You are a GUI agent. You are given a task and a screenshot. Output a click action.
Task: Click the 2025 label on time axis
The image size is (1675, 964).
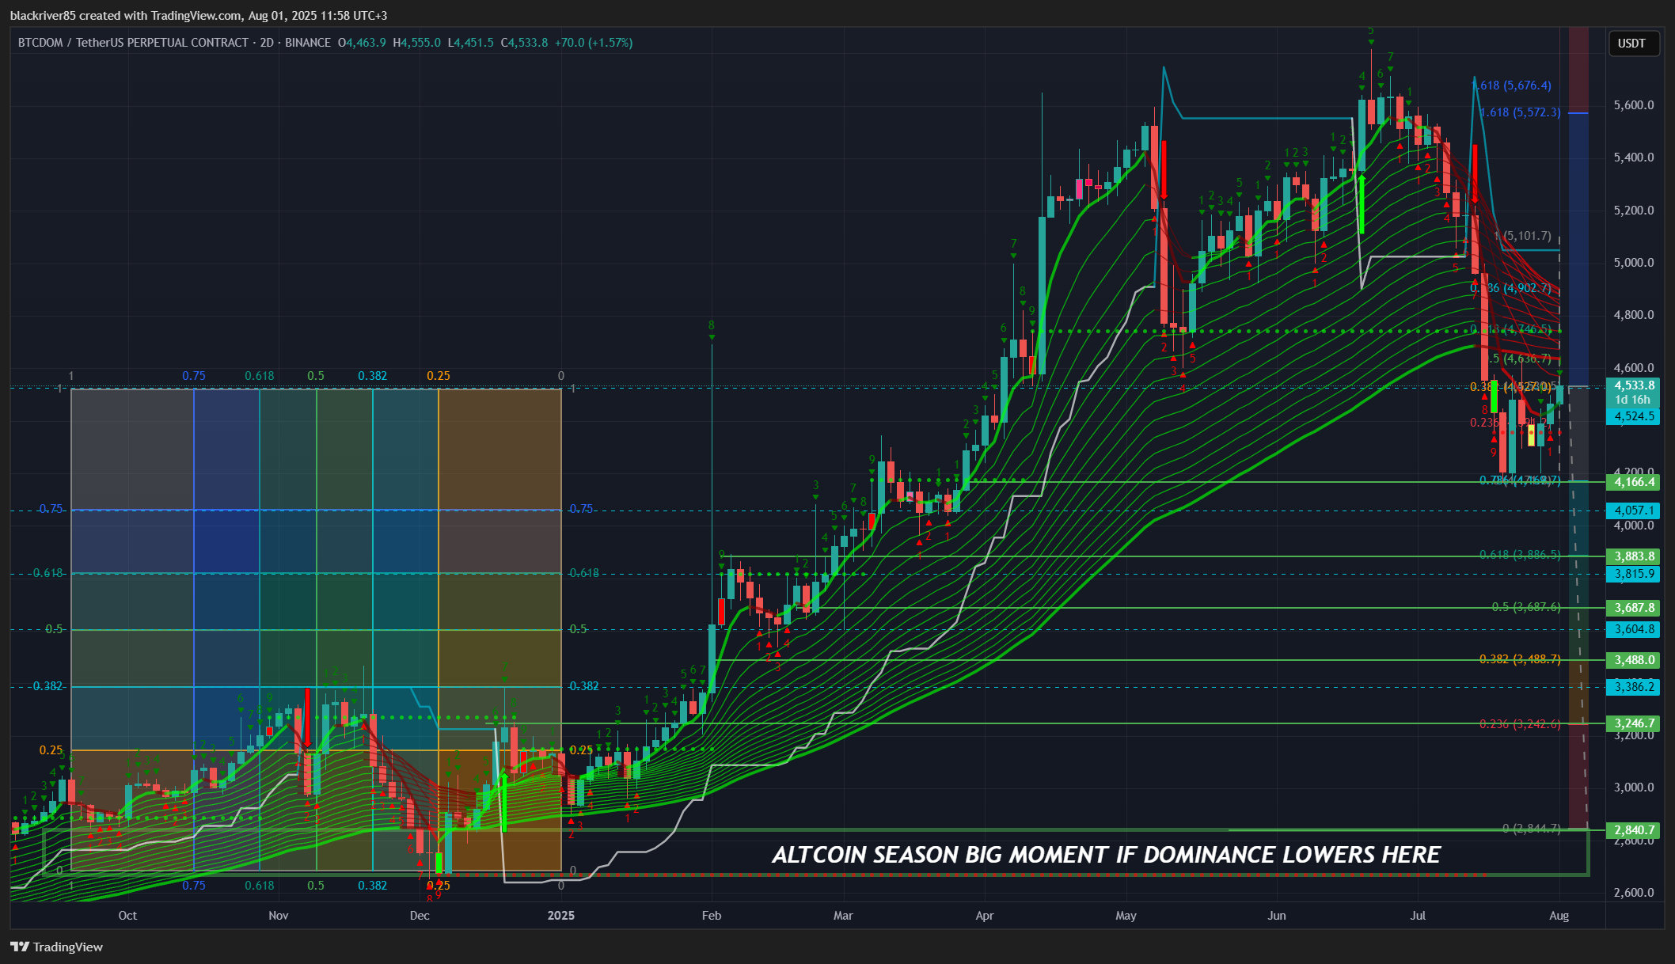[x=561, y=916]
